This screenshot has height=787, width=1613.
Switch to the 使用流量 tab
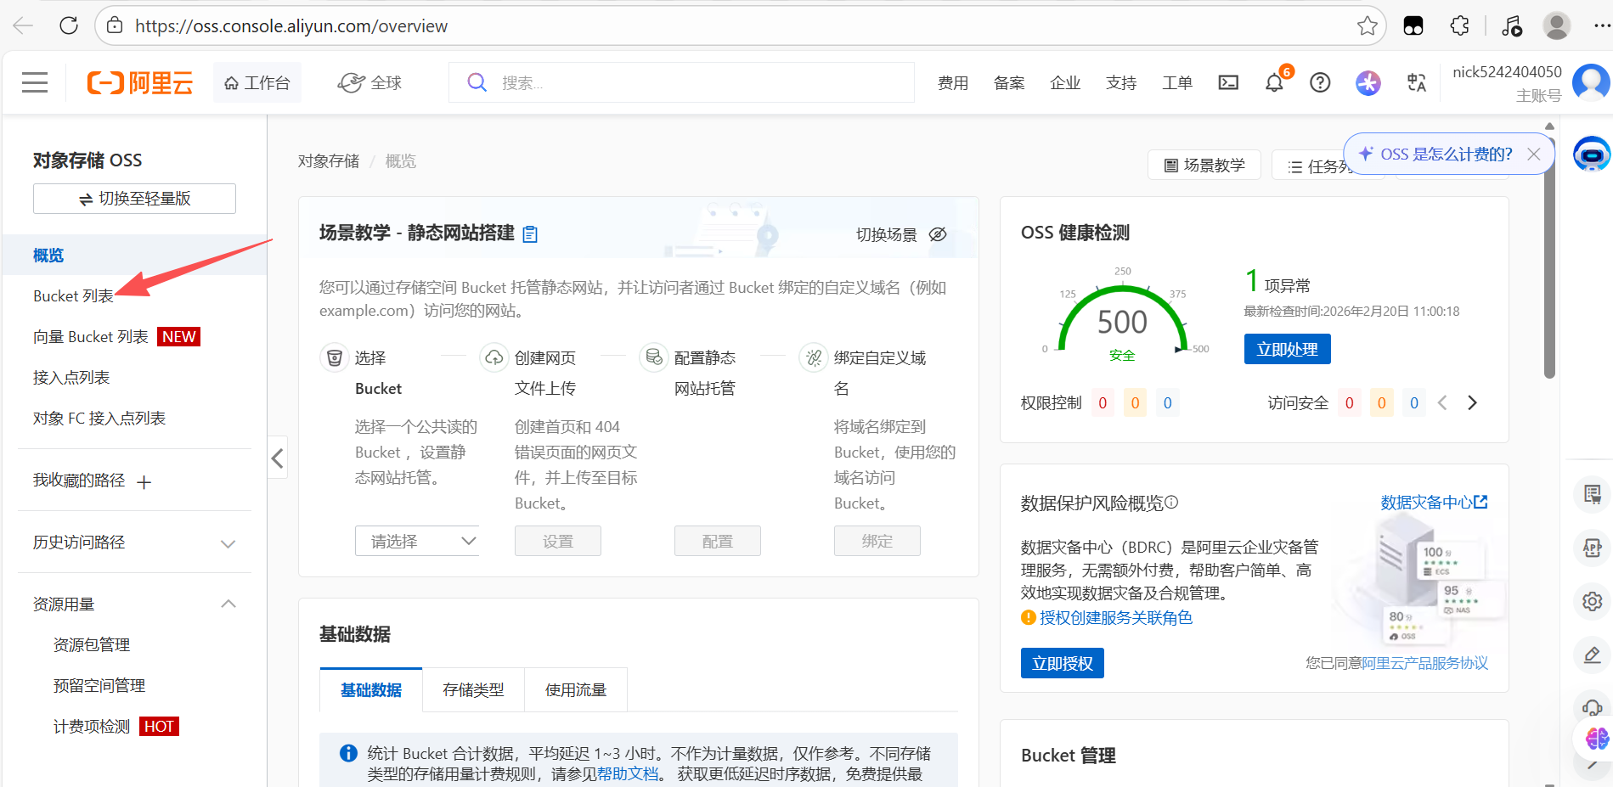point(576,690)
